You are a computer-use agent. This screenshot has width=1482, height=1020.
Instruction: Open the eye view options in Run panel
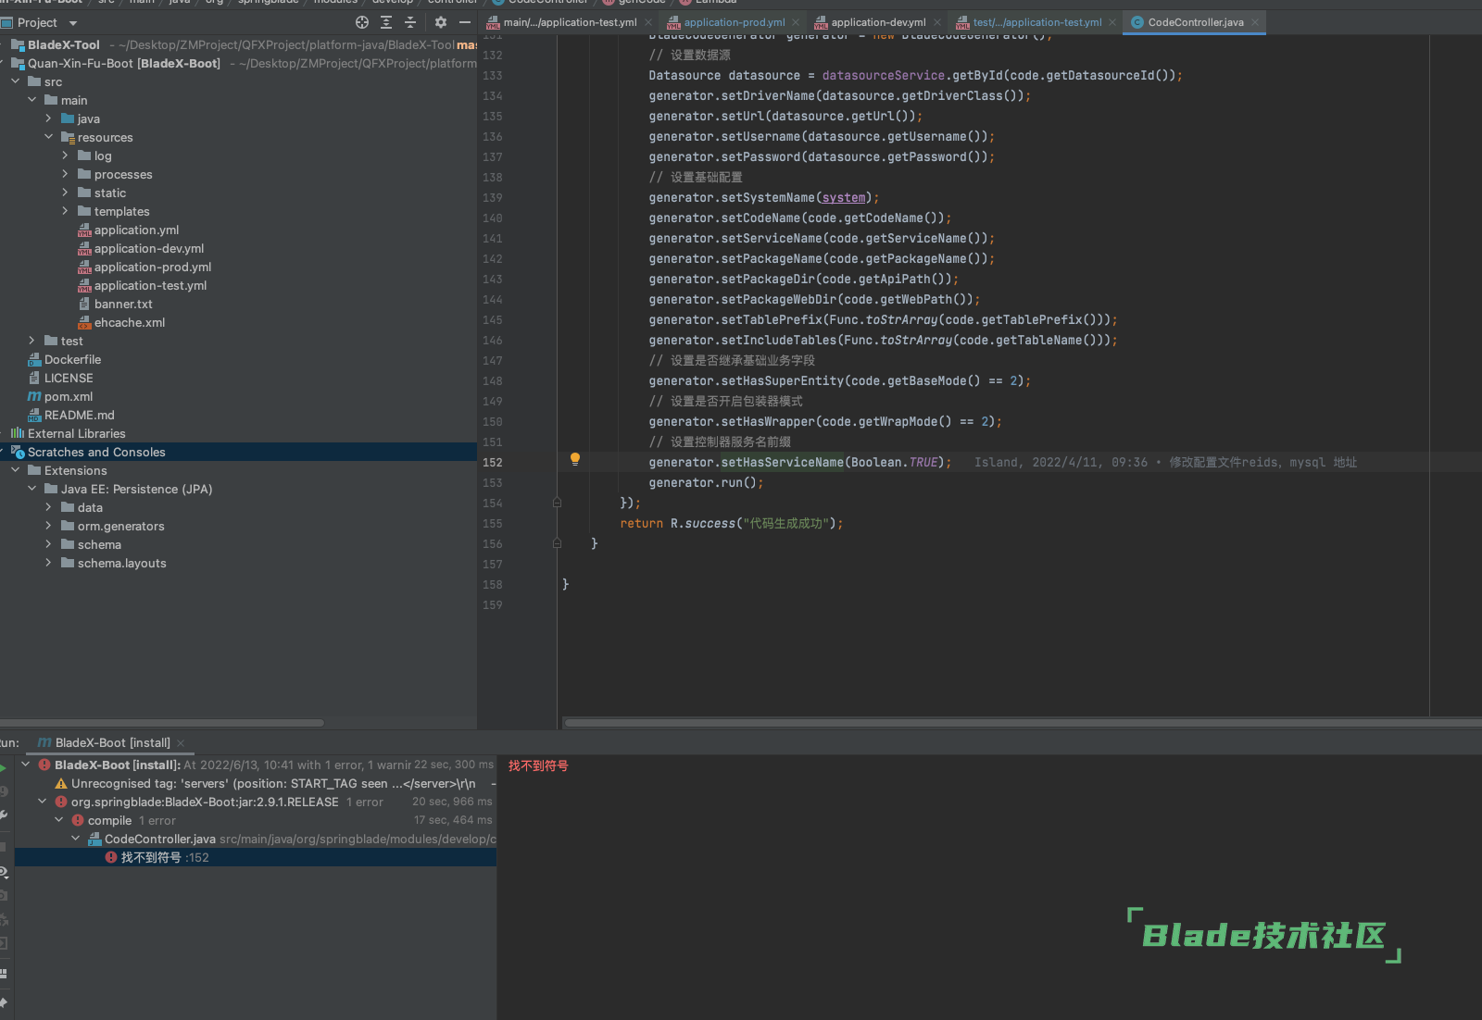[x=4, y=872]
